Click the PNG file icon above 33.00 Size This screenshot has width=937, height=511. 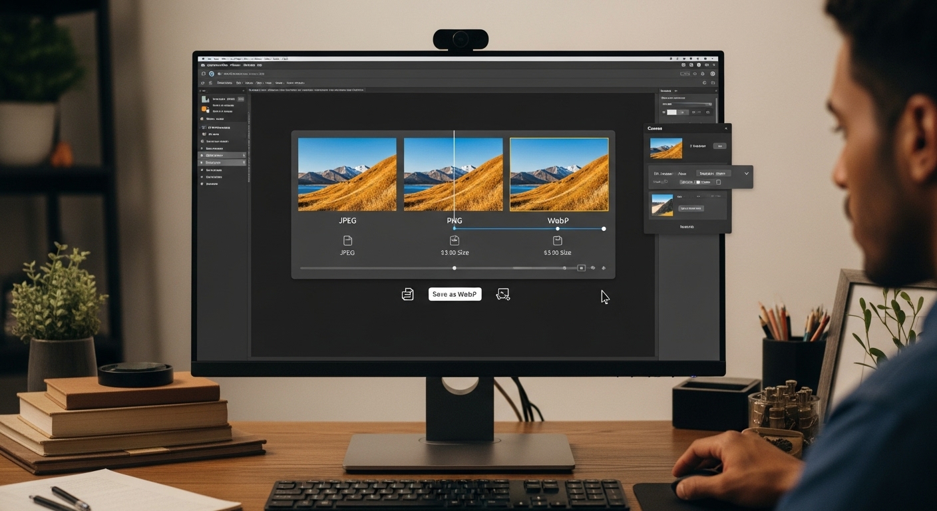(455, 240)
